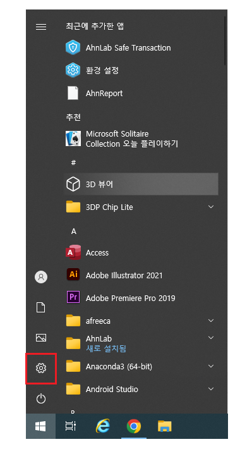This screenshot has width=252, height=449.
Task: Expand the afreeca folder chevron
Action: coord(211,321)
